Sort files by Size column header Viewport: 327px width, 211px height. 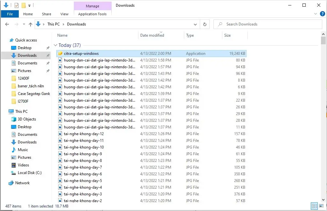[x=227, y=35]
